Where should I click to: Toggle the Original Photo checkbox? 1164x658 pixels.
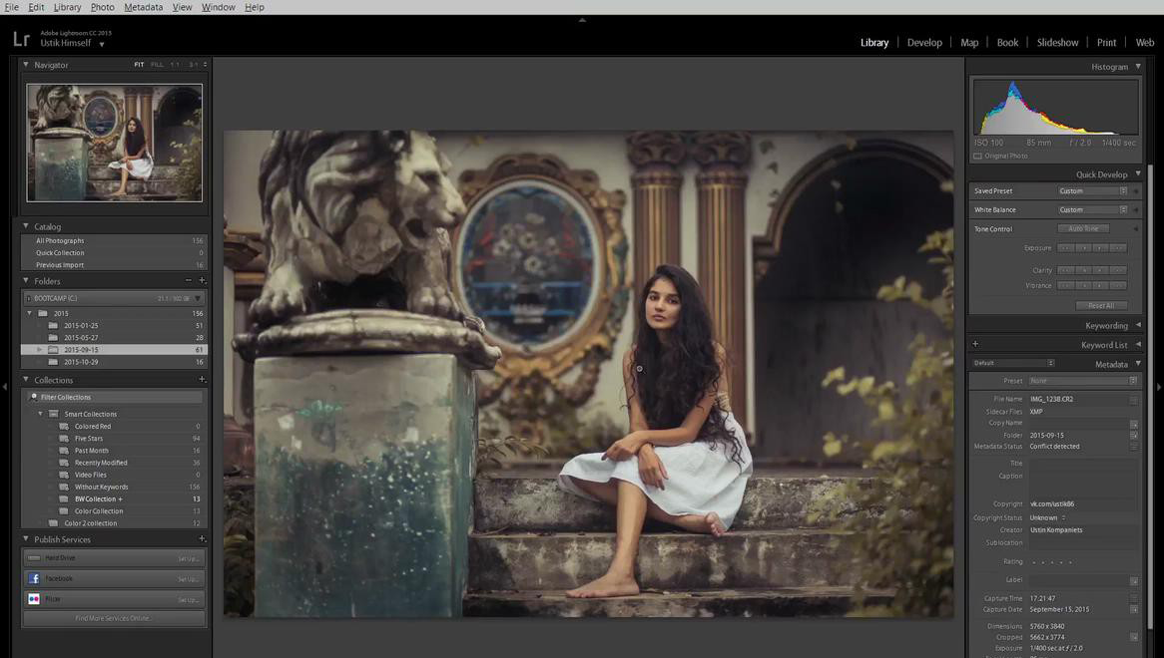(x=977, y=157)
